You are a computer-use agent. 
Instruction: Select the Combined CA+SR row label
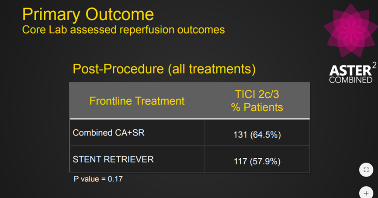click(x=108, y=133)
